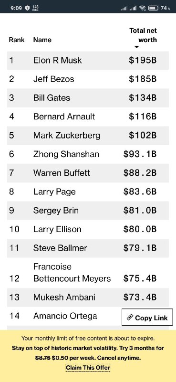Image resolution: width=176 pixels, height=382 pixels.
Task: Open Bill Gates entry
Action: [x=52, y=98]
